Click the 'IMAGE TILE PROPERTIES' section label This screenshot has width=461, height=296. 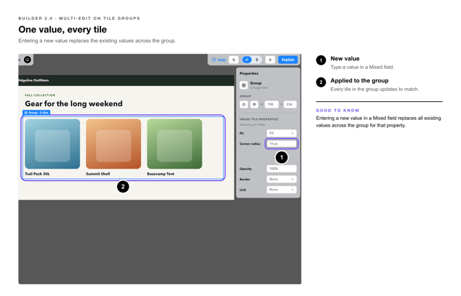coord(259,119)
